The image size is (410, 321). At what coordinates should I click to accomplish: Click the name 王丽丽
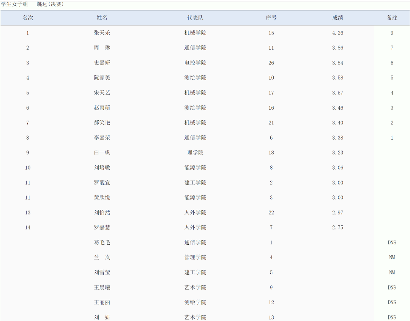tap(102, 302)
